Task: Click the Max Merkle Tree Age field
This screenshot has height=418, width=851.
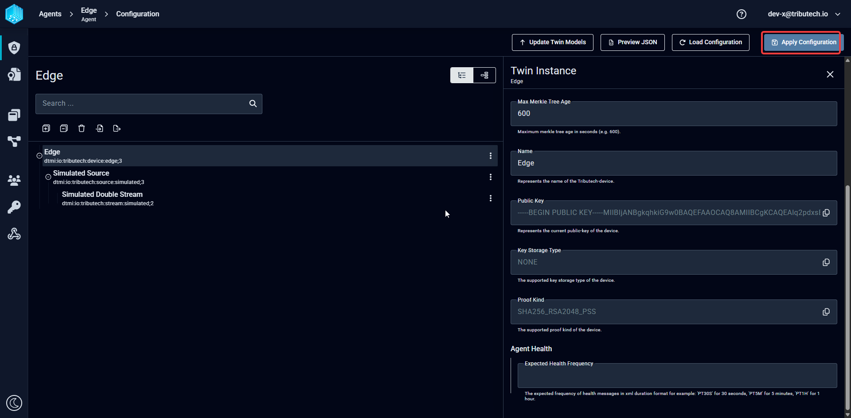Action: coord(674,114)
